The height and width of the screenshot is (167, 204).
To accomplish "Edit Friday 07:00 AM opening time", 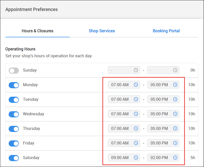I will 124,143.
